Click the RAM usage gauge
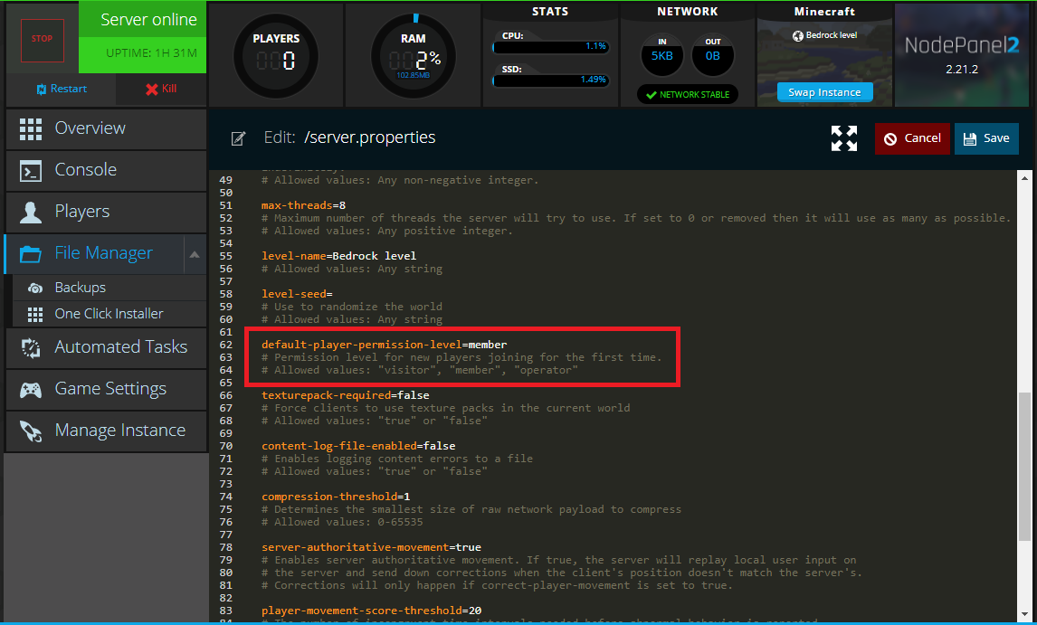Screen dimensions: 1037x625 pyautogui.click(x=413, y=56)
